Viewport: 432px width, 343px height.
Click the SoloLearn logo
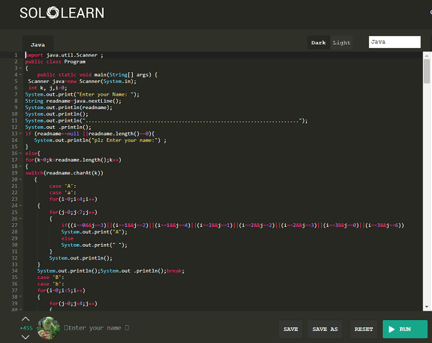[x=62, y=13]
